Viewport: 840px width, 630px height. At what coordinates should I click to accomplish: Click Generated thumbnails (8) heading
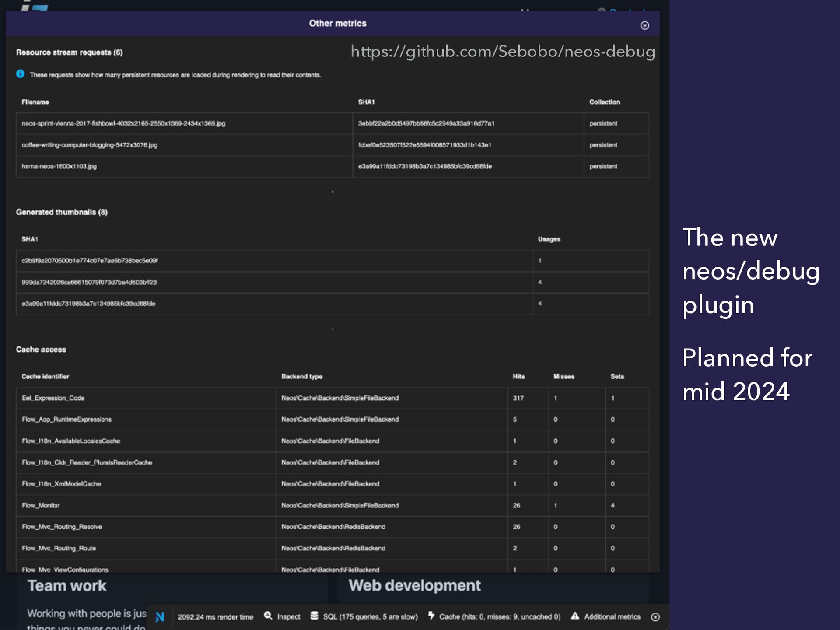[x=62, y=212]
